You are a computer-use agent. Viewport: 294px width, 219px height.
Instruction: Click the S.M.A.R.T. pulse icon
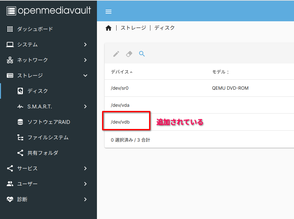pyautogui.click(x=20, y=106)
